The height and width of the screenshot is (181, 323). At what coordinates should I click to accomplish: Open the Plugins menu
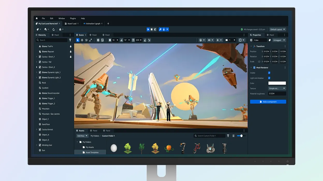click(x=73, y=18)
